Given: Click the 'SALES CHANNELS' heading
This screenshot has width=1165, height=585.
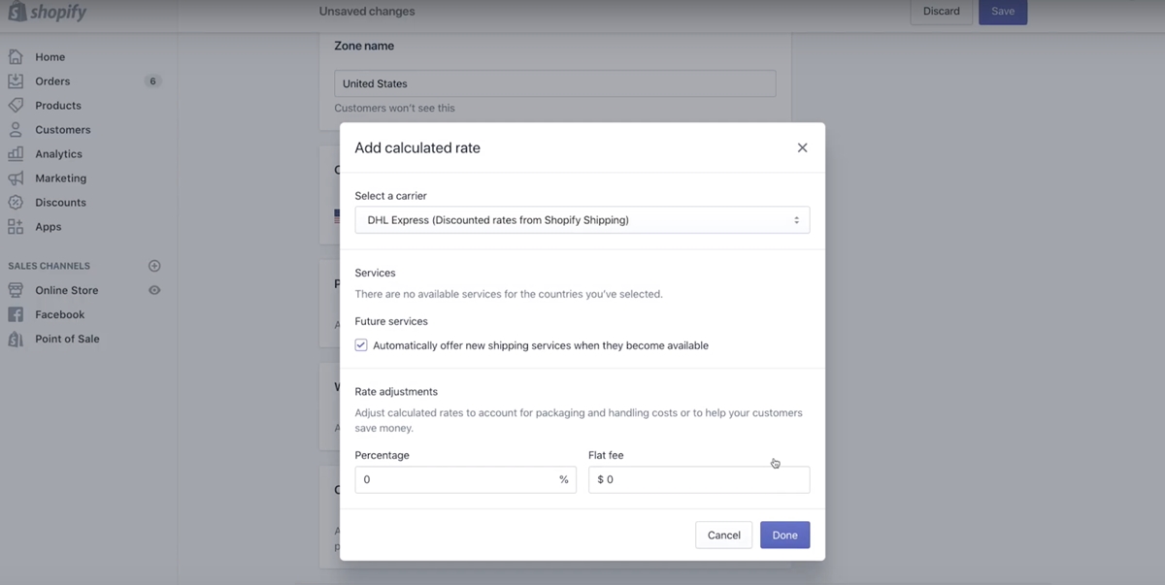Looking at the screenshot, I should 50,266.
